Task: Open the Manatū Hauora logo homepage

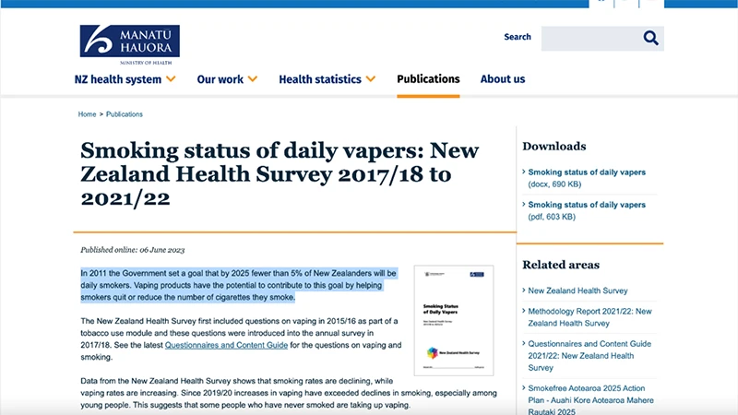Action: (x=130, y=44)
